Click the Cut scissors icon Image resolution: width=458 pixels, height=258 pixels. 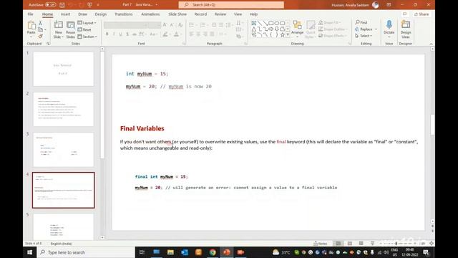(x=41, y=23)
